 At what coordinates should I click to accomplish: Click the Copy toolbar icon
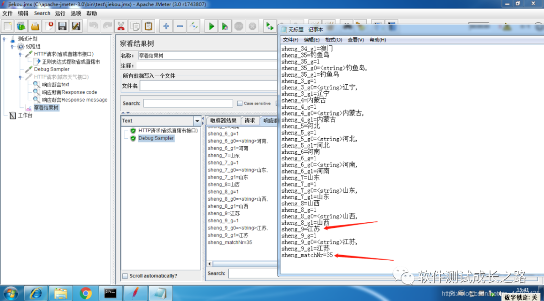[134, 26]
